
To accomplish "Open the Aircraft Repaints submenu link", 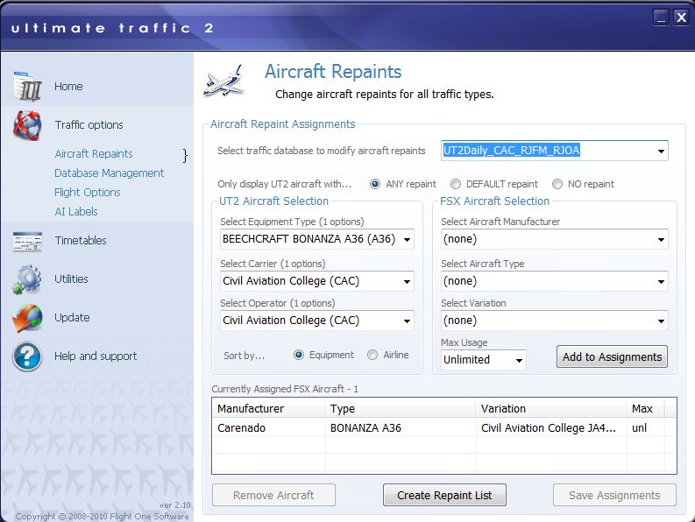I will point(94,154).
